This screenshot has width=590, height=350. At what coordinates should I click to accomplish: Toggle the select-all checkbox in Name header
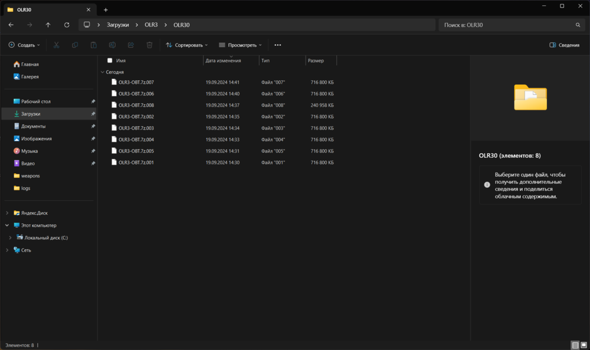tap(110, 61)
